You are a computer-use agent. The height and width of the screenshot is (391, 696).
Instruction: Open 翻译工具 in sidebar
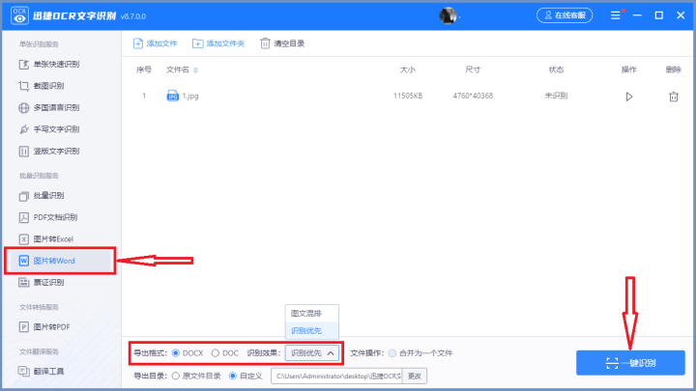42,372
